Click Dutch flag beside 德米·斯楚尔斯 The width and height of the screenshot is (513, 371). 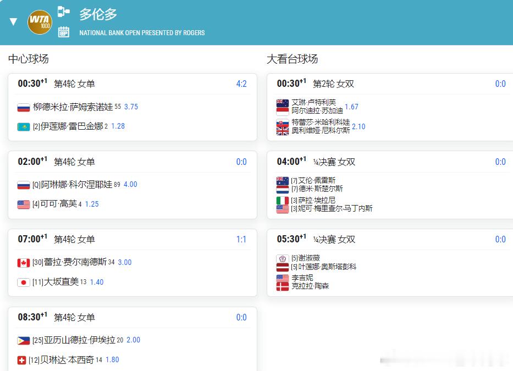[283, 189]
